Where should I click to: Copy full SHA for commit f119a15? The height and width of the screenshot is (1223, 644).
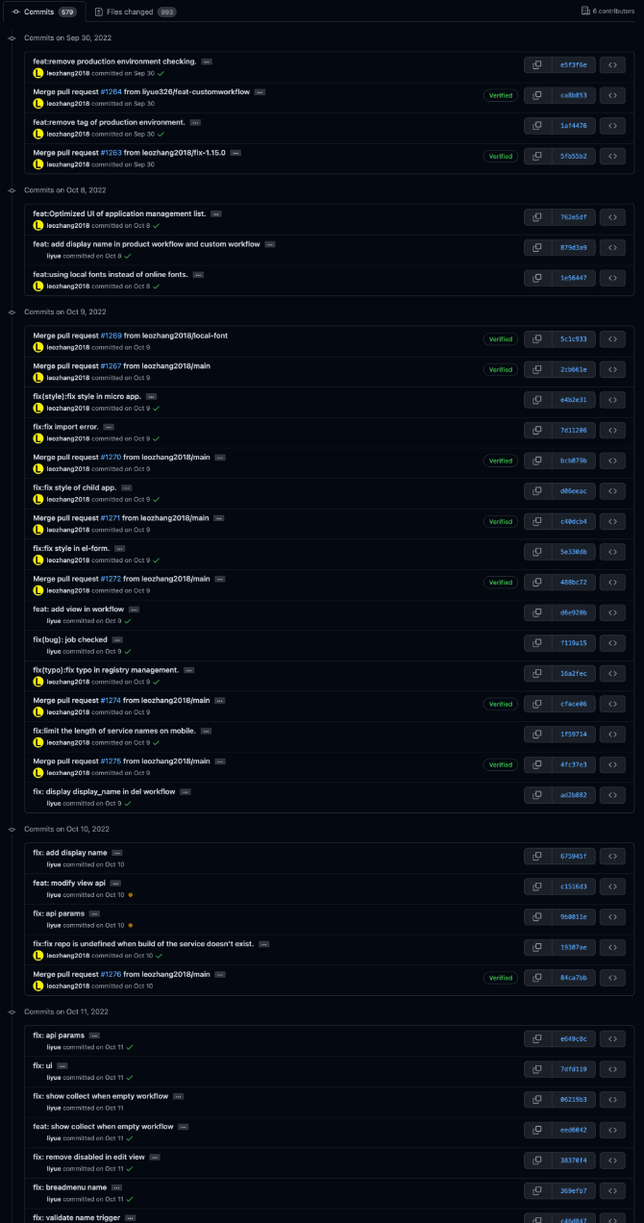[537, 642]
